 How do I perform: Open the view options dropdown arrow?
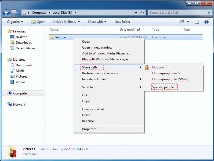point(188,22)
